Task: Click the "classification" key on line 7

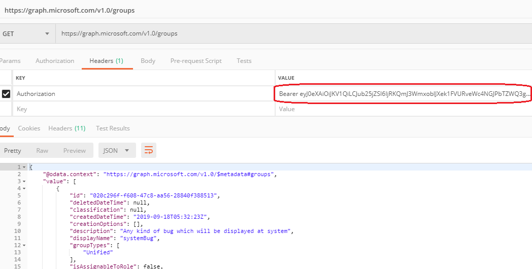Action: point(96,210)
